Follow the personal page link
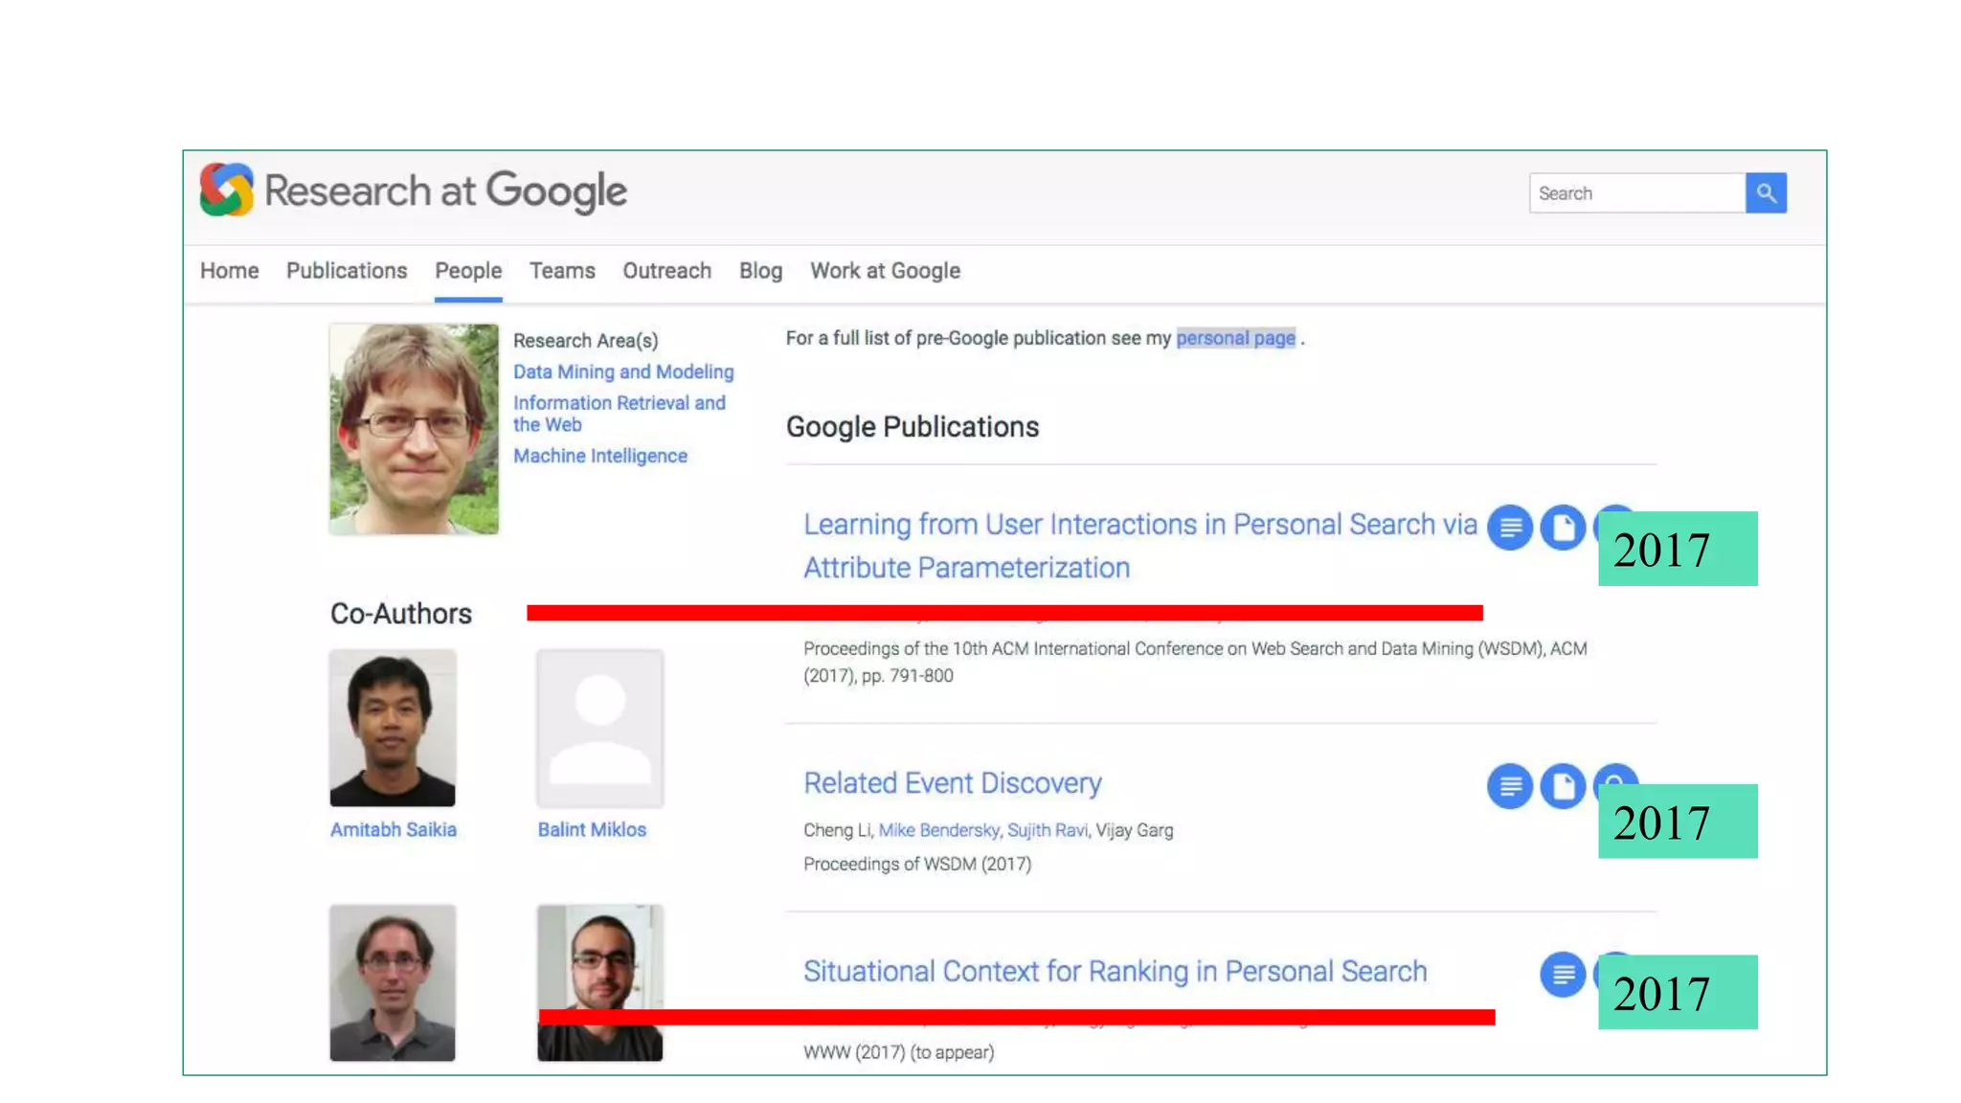 point(1235,338)
